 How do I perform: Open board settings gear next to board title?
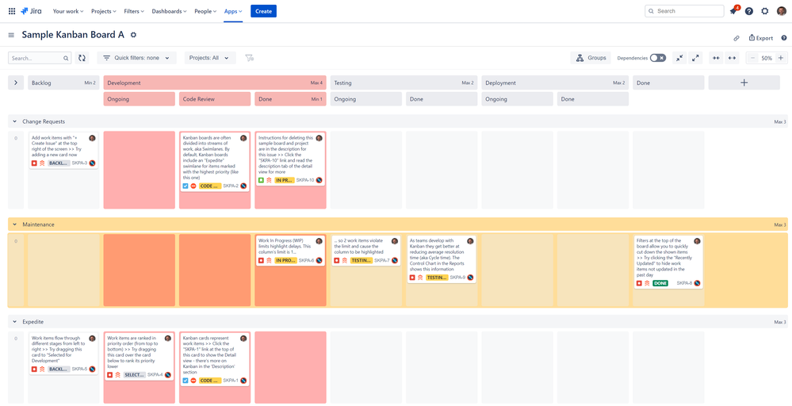pyautogui.click(x=133, y=35)
